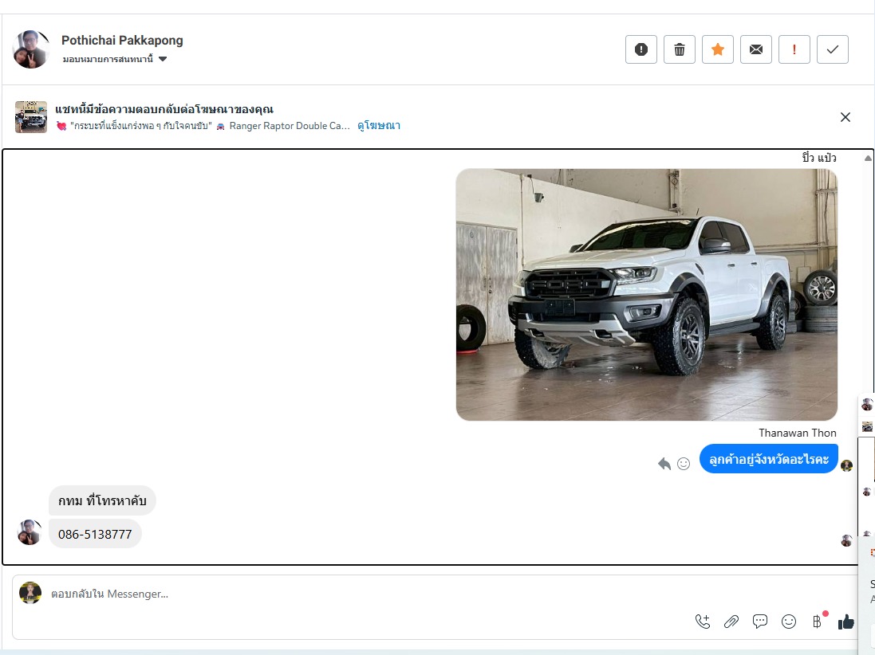
Task: Dismiss the ad reply banner
Action: (845, 117)
